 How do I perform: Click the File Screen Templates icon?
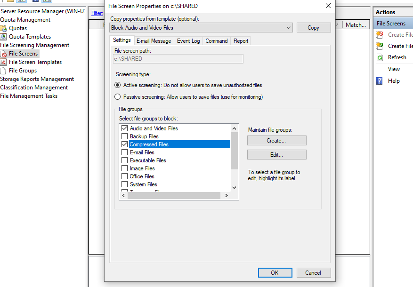4,62
